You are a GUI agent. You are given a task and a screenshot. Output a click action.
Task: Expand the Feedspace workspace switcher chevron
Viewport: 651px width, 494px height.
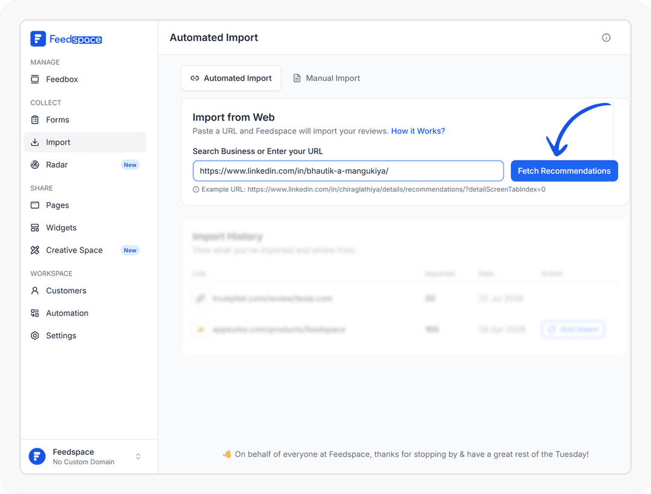[138, 456]
